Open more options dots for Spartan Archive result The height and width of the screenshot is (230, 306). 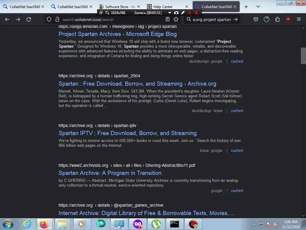pyautogui.click(x=227, y=191)
